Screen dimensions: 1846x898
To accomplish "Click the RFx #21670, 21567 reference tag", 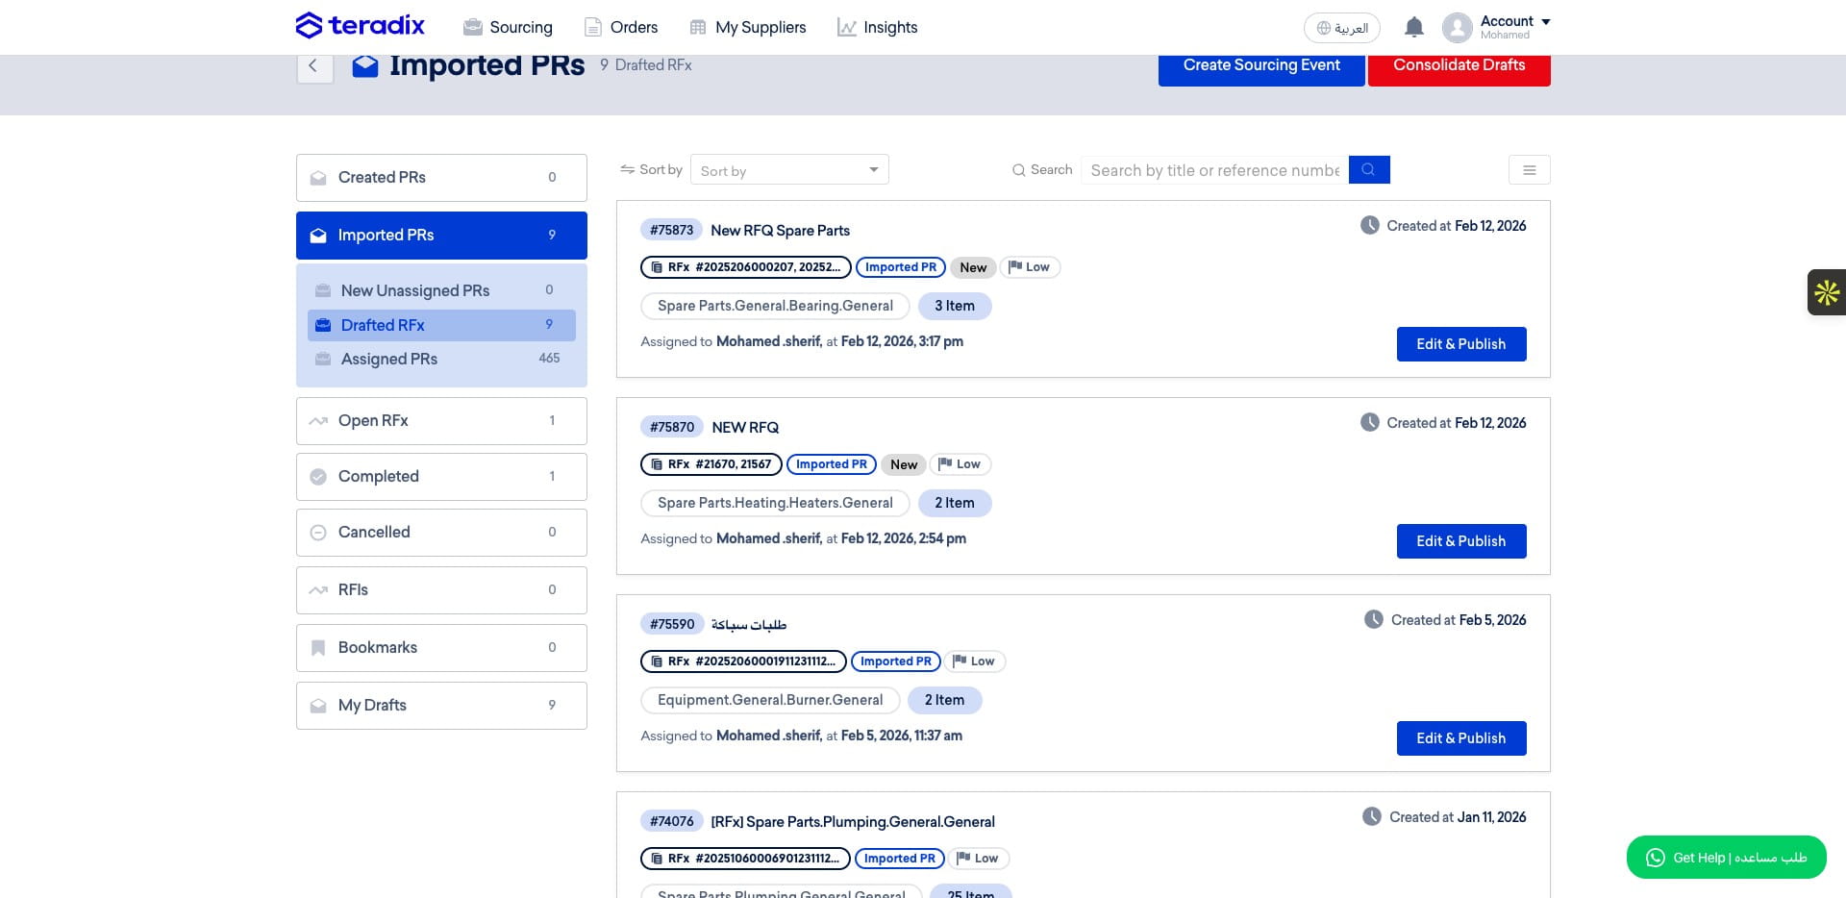I will coord(711,464).
